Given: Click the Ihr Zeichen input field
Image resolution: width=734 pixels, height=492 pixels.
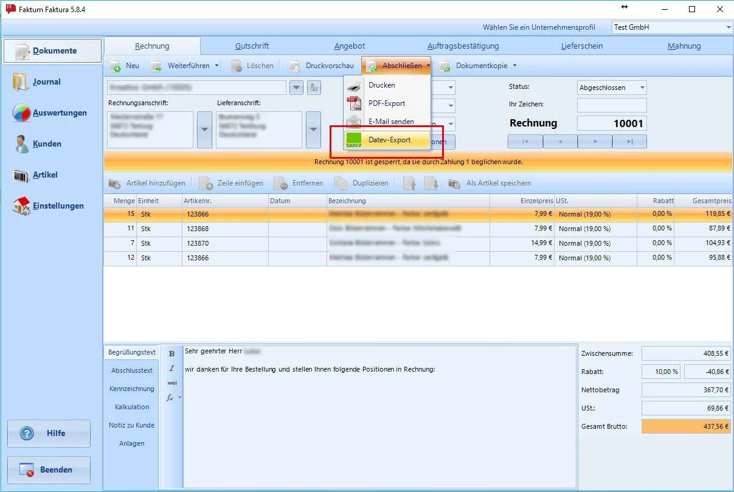Looking at the screenshot, I should [x=612, y=105].
